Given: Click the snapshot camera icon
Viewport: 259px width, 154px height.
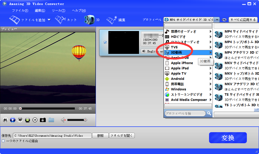Looking at the screenshot, I should point(43,120).
